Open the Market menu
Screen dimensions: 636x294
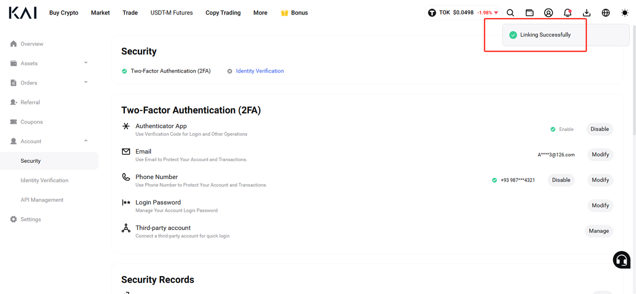[100, 13]
